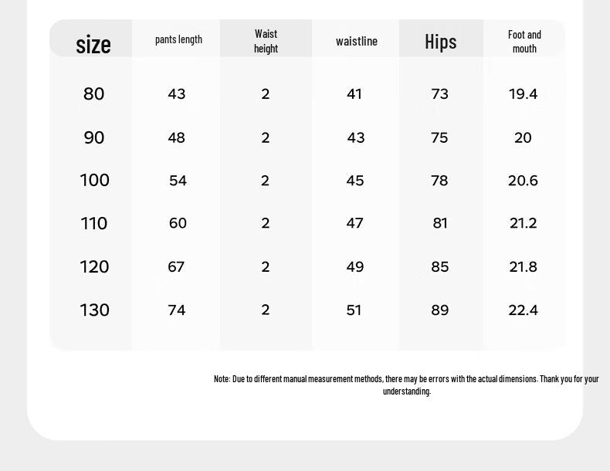Select size 110 in the table

click(x=93, y=223)
